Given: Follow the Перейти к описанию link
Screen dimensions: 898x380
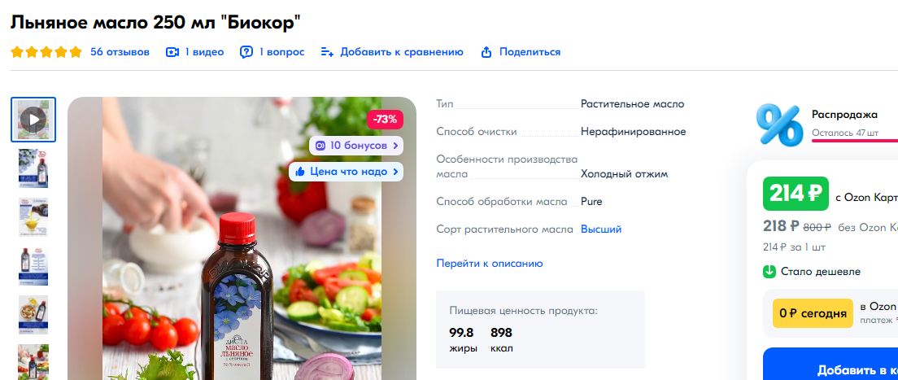Looking at the screenshot, I should click(490, 263).
